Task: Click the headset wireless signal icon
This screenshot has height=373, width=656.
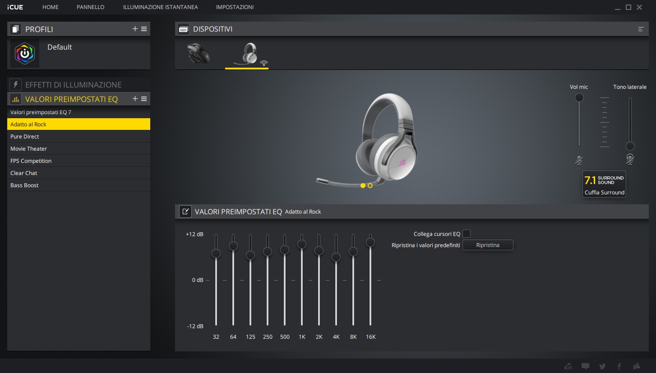Action: point(264,63)
